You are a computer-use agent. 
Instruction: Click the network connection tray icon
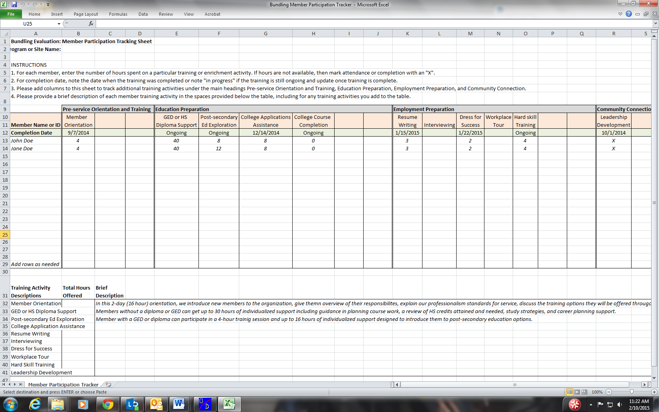pyautogui.click(x=610, y=405)
